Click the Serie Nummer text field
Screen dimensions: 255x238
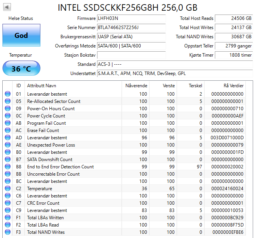click(131, 28)
